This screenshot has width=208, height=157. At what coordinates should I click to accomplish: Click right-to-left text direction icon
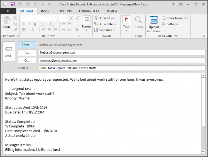tap(69, 30)
